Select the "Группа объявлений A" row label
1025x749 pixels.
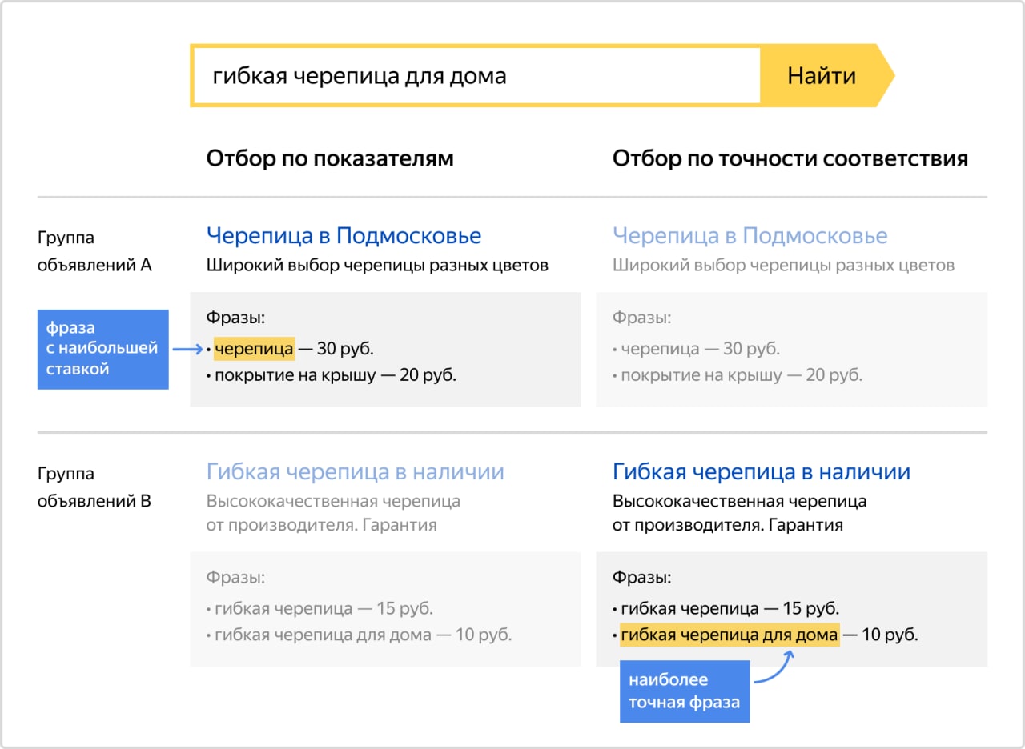coord(94,251)
